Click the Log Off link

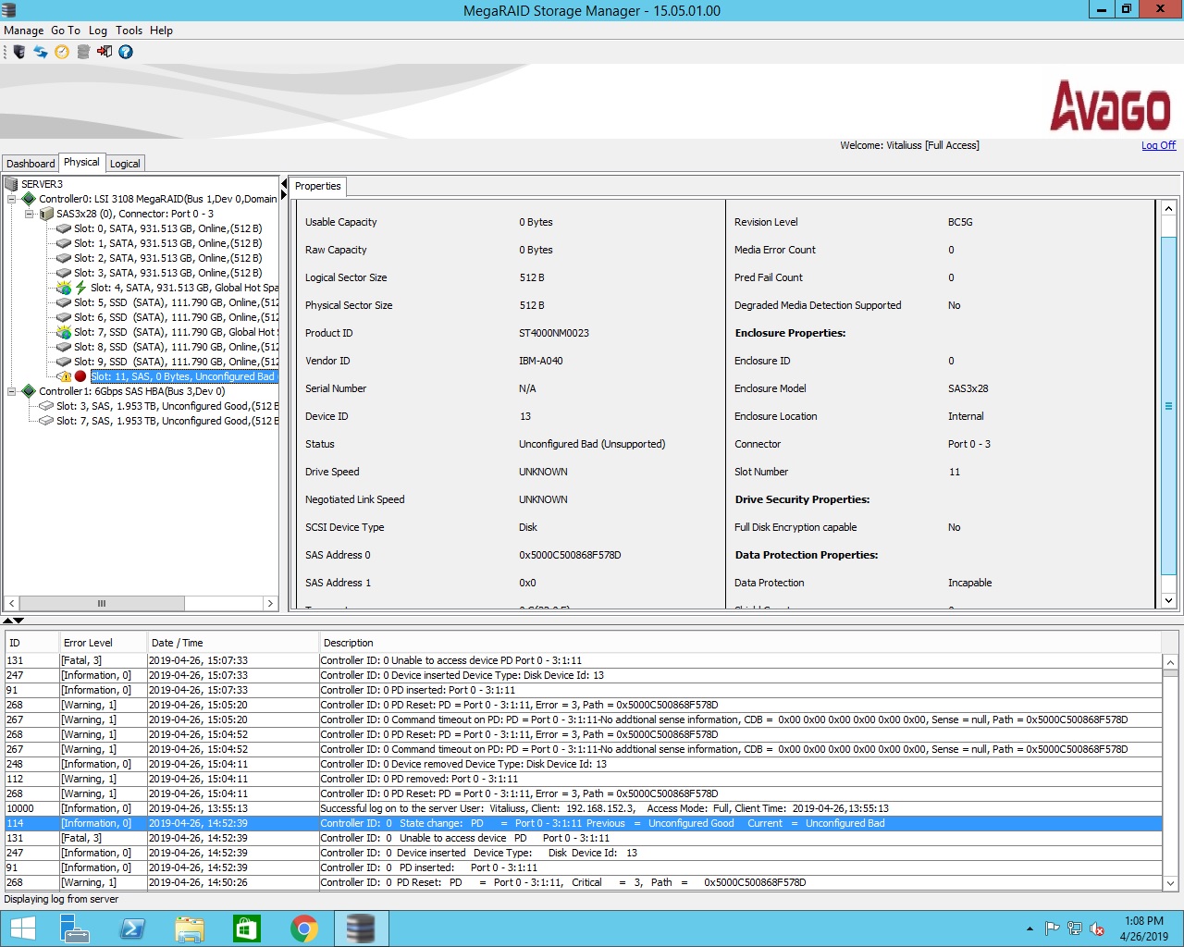pos(1158,145)
